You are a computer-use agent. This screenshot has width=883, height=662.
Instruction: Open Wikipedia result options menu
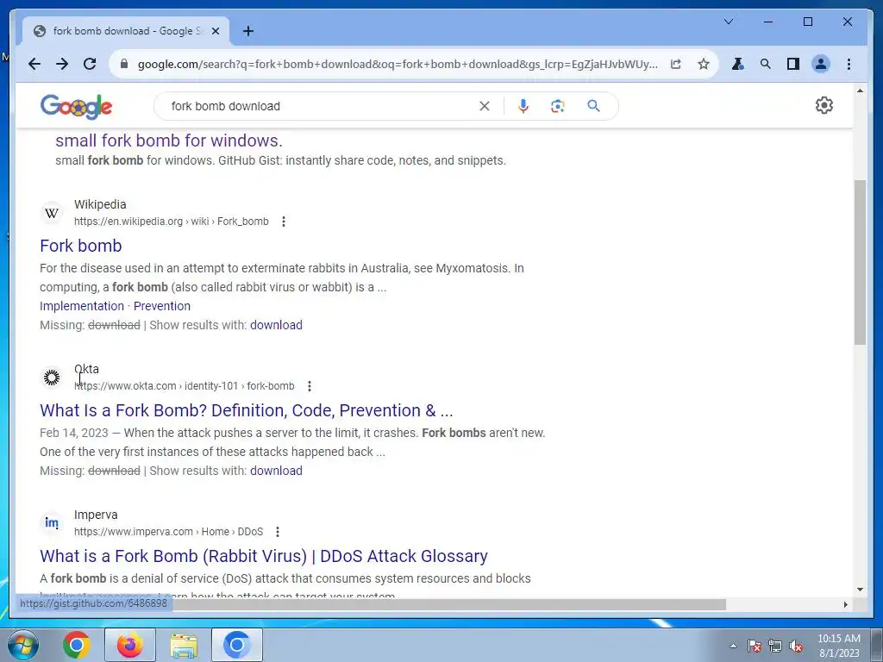coord(283,222)
